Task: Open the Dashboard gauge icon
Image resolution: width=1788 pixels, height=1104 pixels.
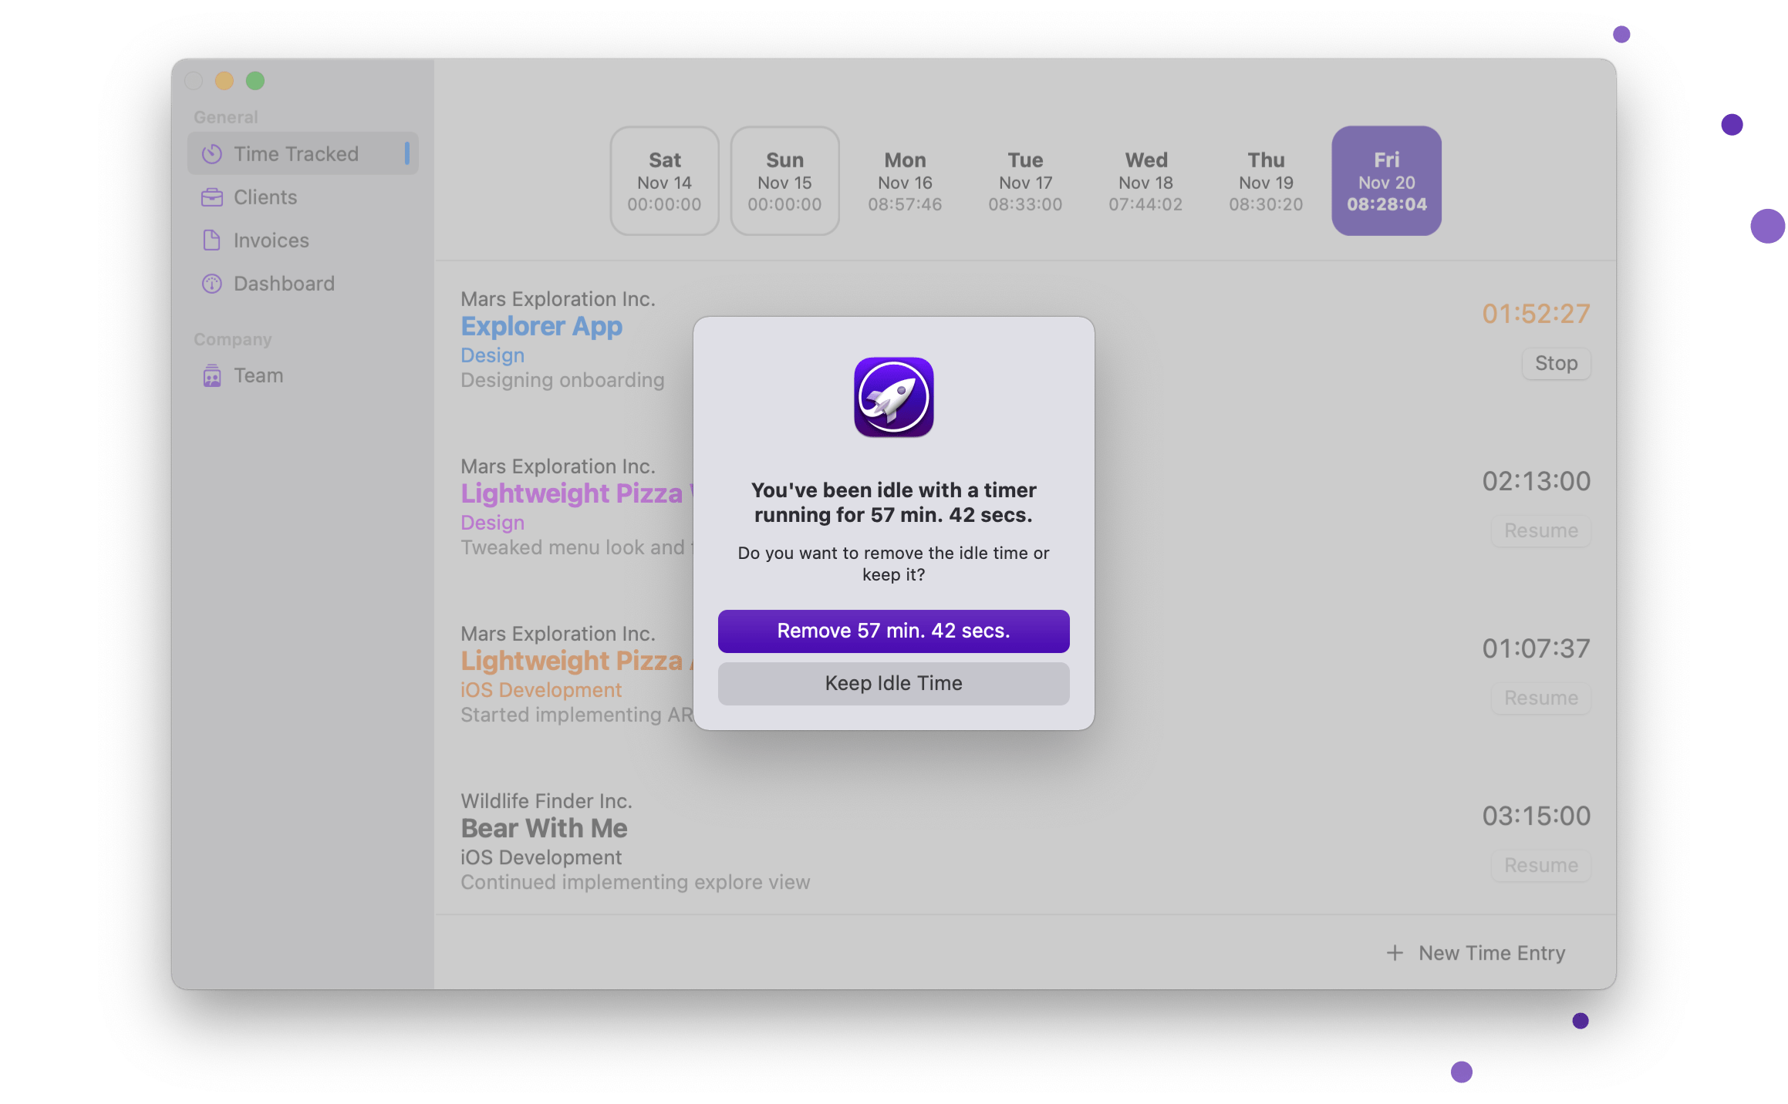Action: click(212, 284)
